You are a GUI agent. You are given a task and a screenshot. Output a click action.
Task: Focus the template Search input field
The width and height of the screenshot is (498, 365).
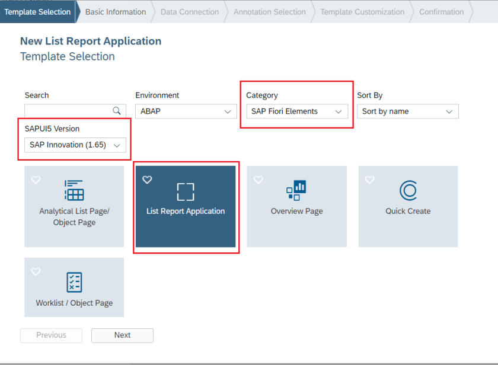75,111
